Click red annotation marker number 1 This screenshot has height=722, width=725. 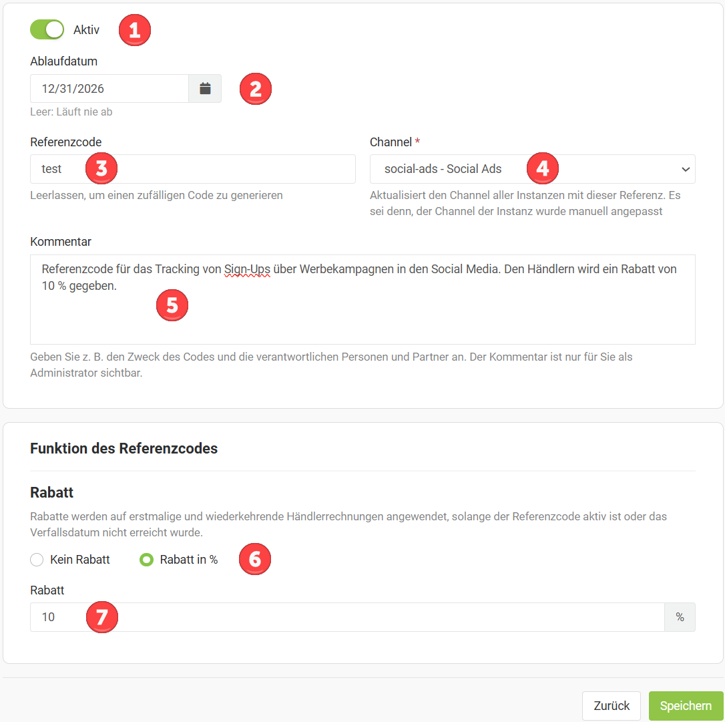pos(135,30)
